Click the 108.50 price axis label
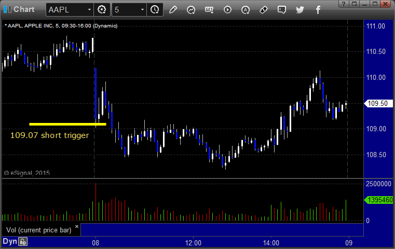The image size is (395, 249). coord(376,155)
